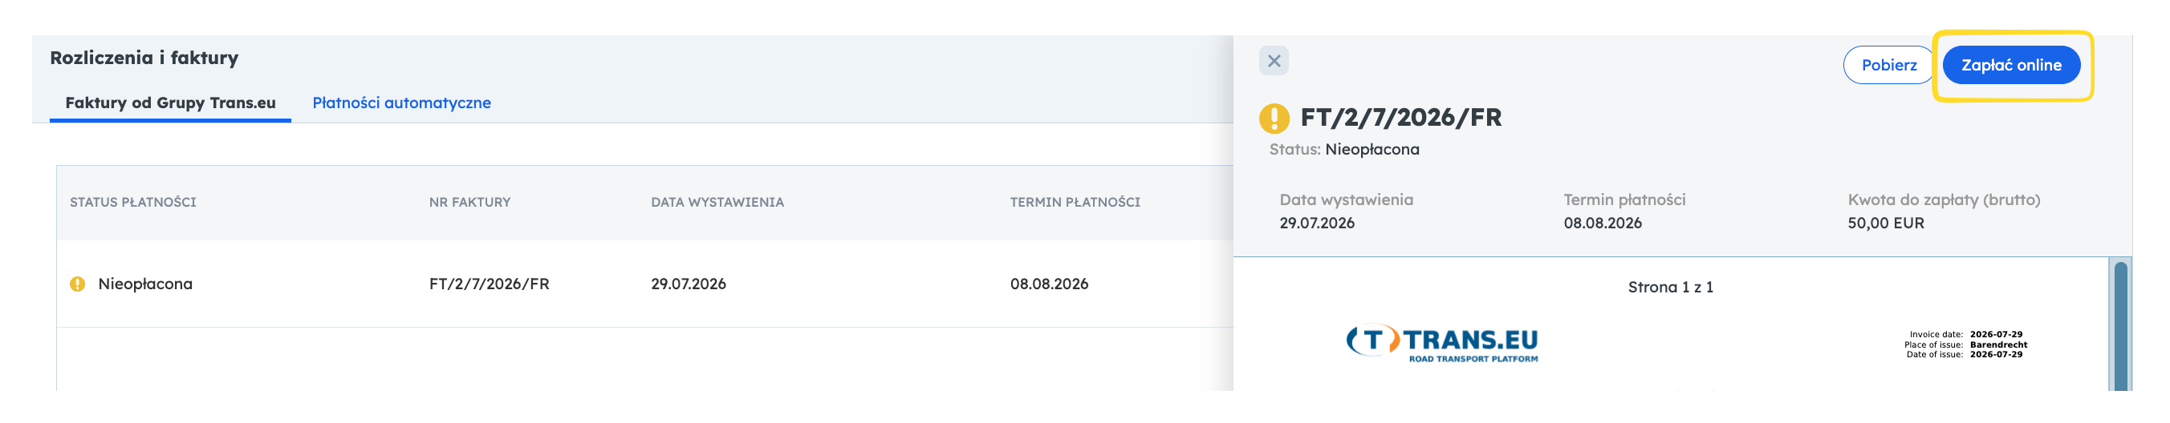The width and height of the screenshot is (2170, 423).
Task: Open invoice row FT/2/7/2026/FR in table
Action: coord(645,284)
